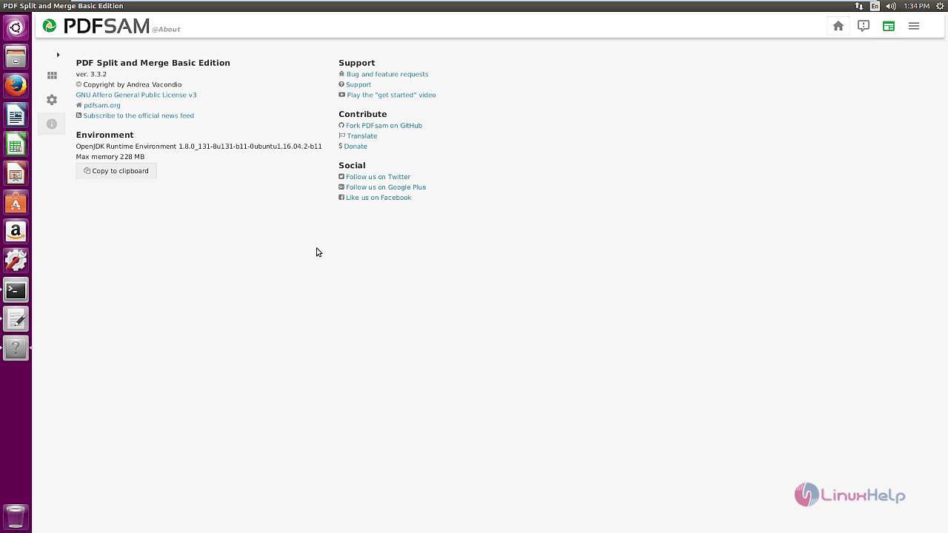Click the question-mark app in launcher
The width and height of the screenshot is (948, 533).
click(x=16, y=348)
